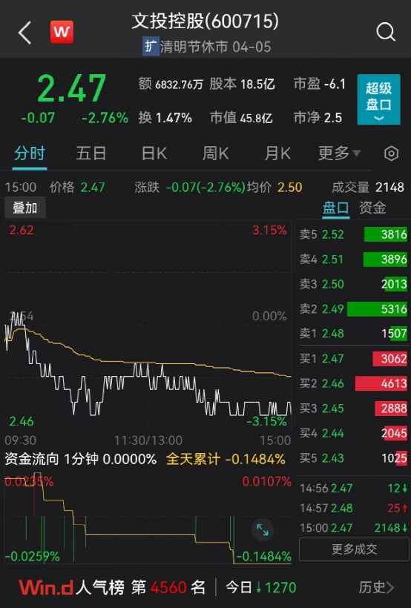Viewport: 411px width, 608px height.
Task: Open chart settings hexagon icon
Action: click(391, 154)
